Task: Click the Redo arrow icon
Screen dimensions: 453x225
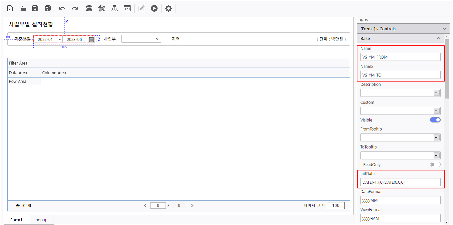Action: click(75, 8)
